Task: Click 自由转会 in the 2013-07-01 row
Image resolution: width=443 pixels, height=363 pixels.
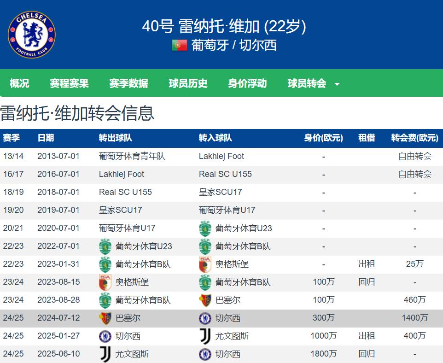Action: pyautogui.click(x=415, y=156)
